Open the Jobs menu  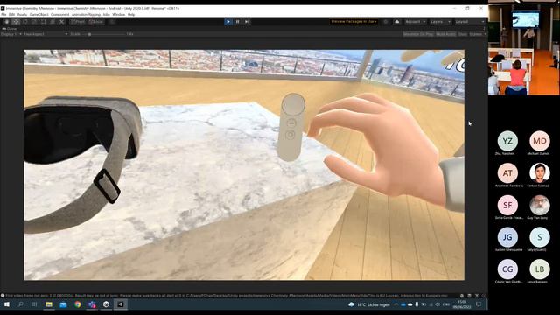click(x=107, y=15)
